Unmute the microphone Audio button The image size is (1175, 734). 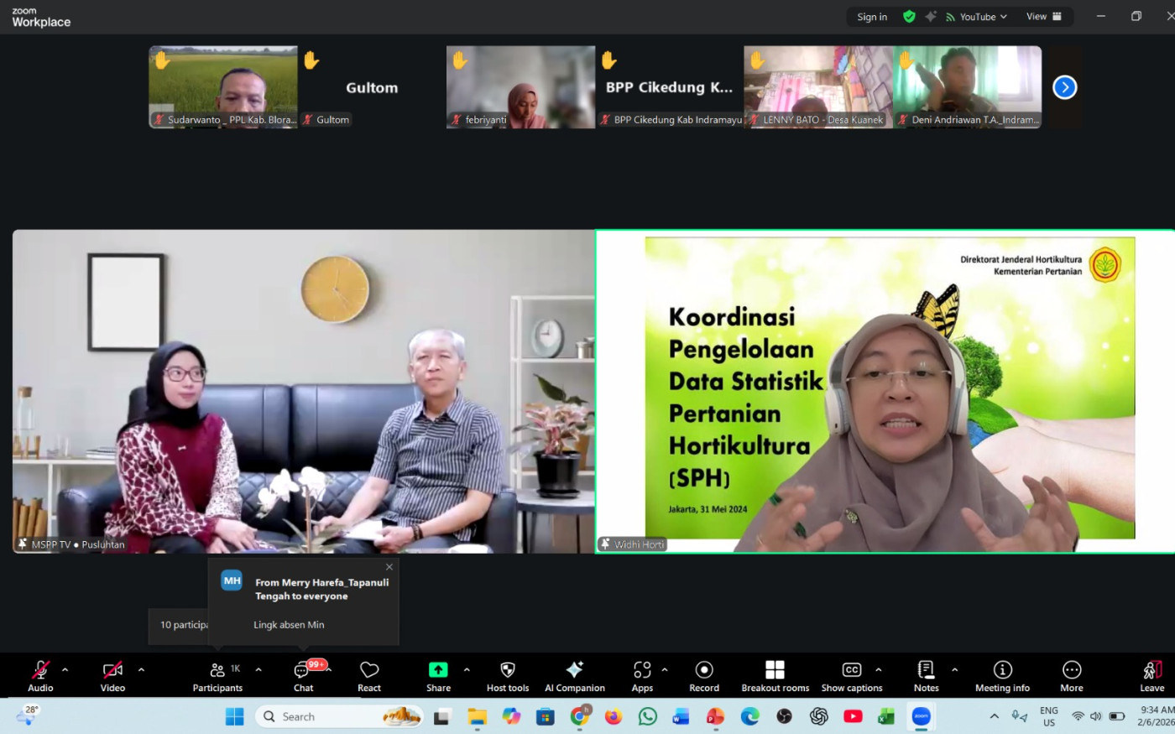(x=40, y=675)
